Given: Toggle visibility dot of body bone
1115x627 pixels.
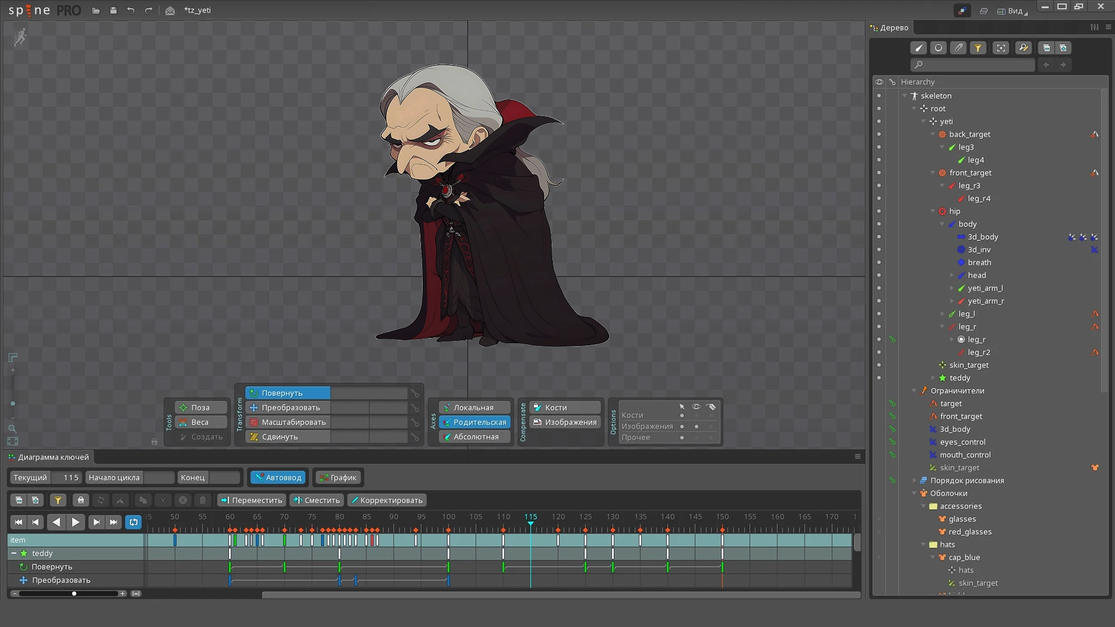Looking at the screenshot, I should (x=879, y=224).
